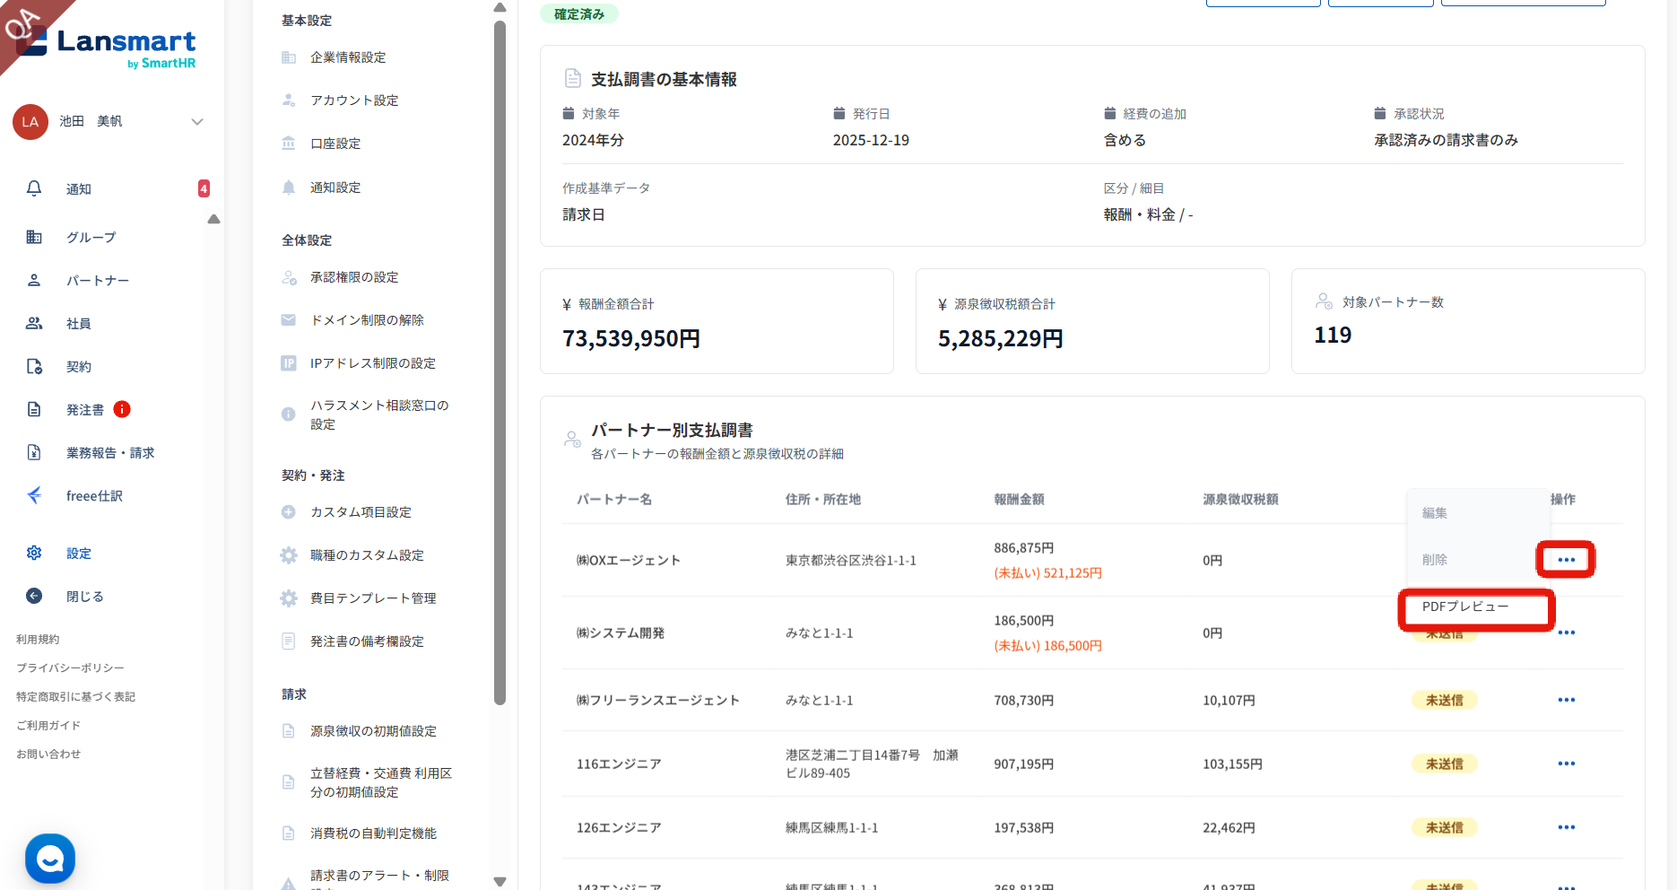Screen dimensions: 1677x890
Task: Open カスタム項目設定 plus icon
Action: tap(289, 512)
